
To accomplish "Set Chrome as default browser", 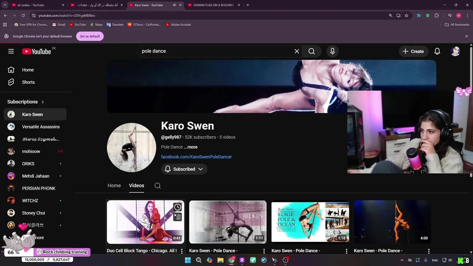I will point(90,36).
